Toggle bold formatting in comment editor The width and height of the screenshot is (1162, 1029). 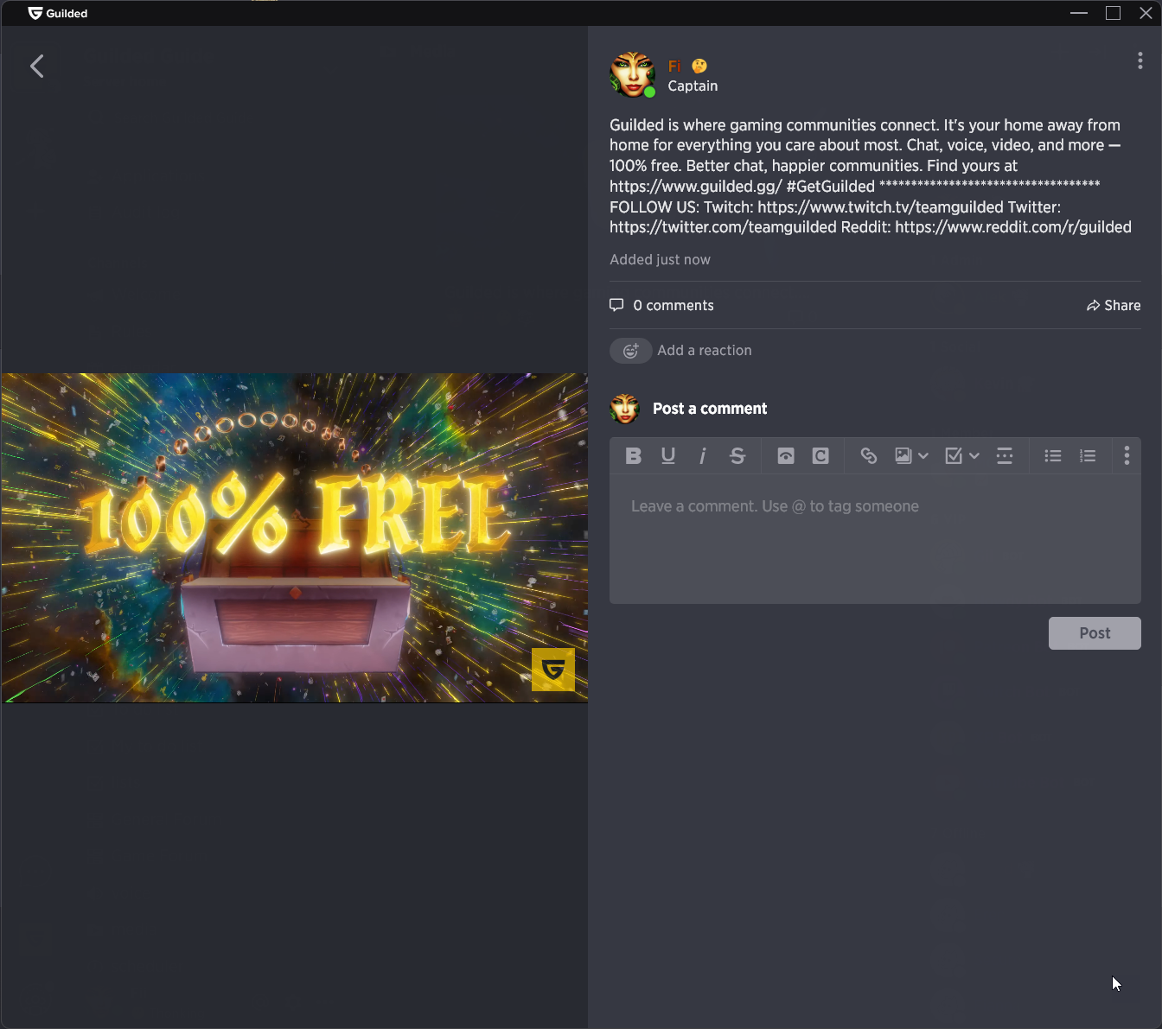tap(633, 456)
